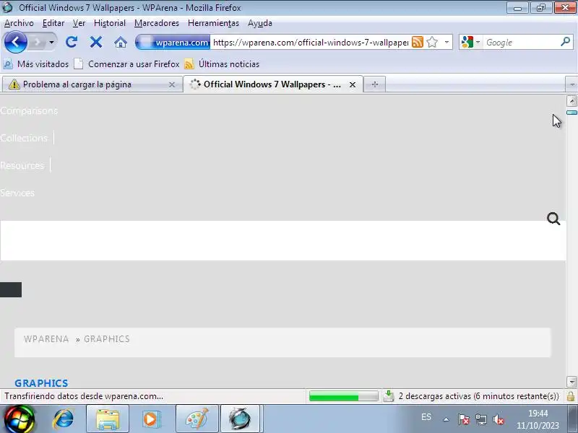Click the page search magnifier icon
This screenshot has width=578, height=433.
[553, 219]
